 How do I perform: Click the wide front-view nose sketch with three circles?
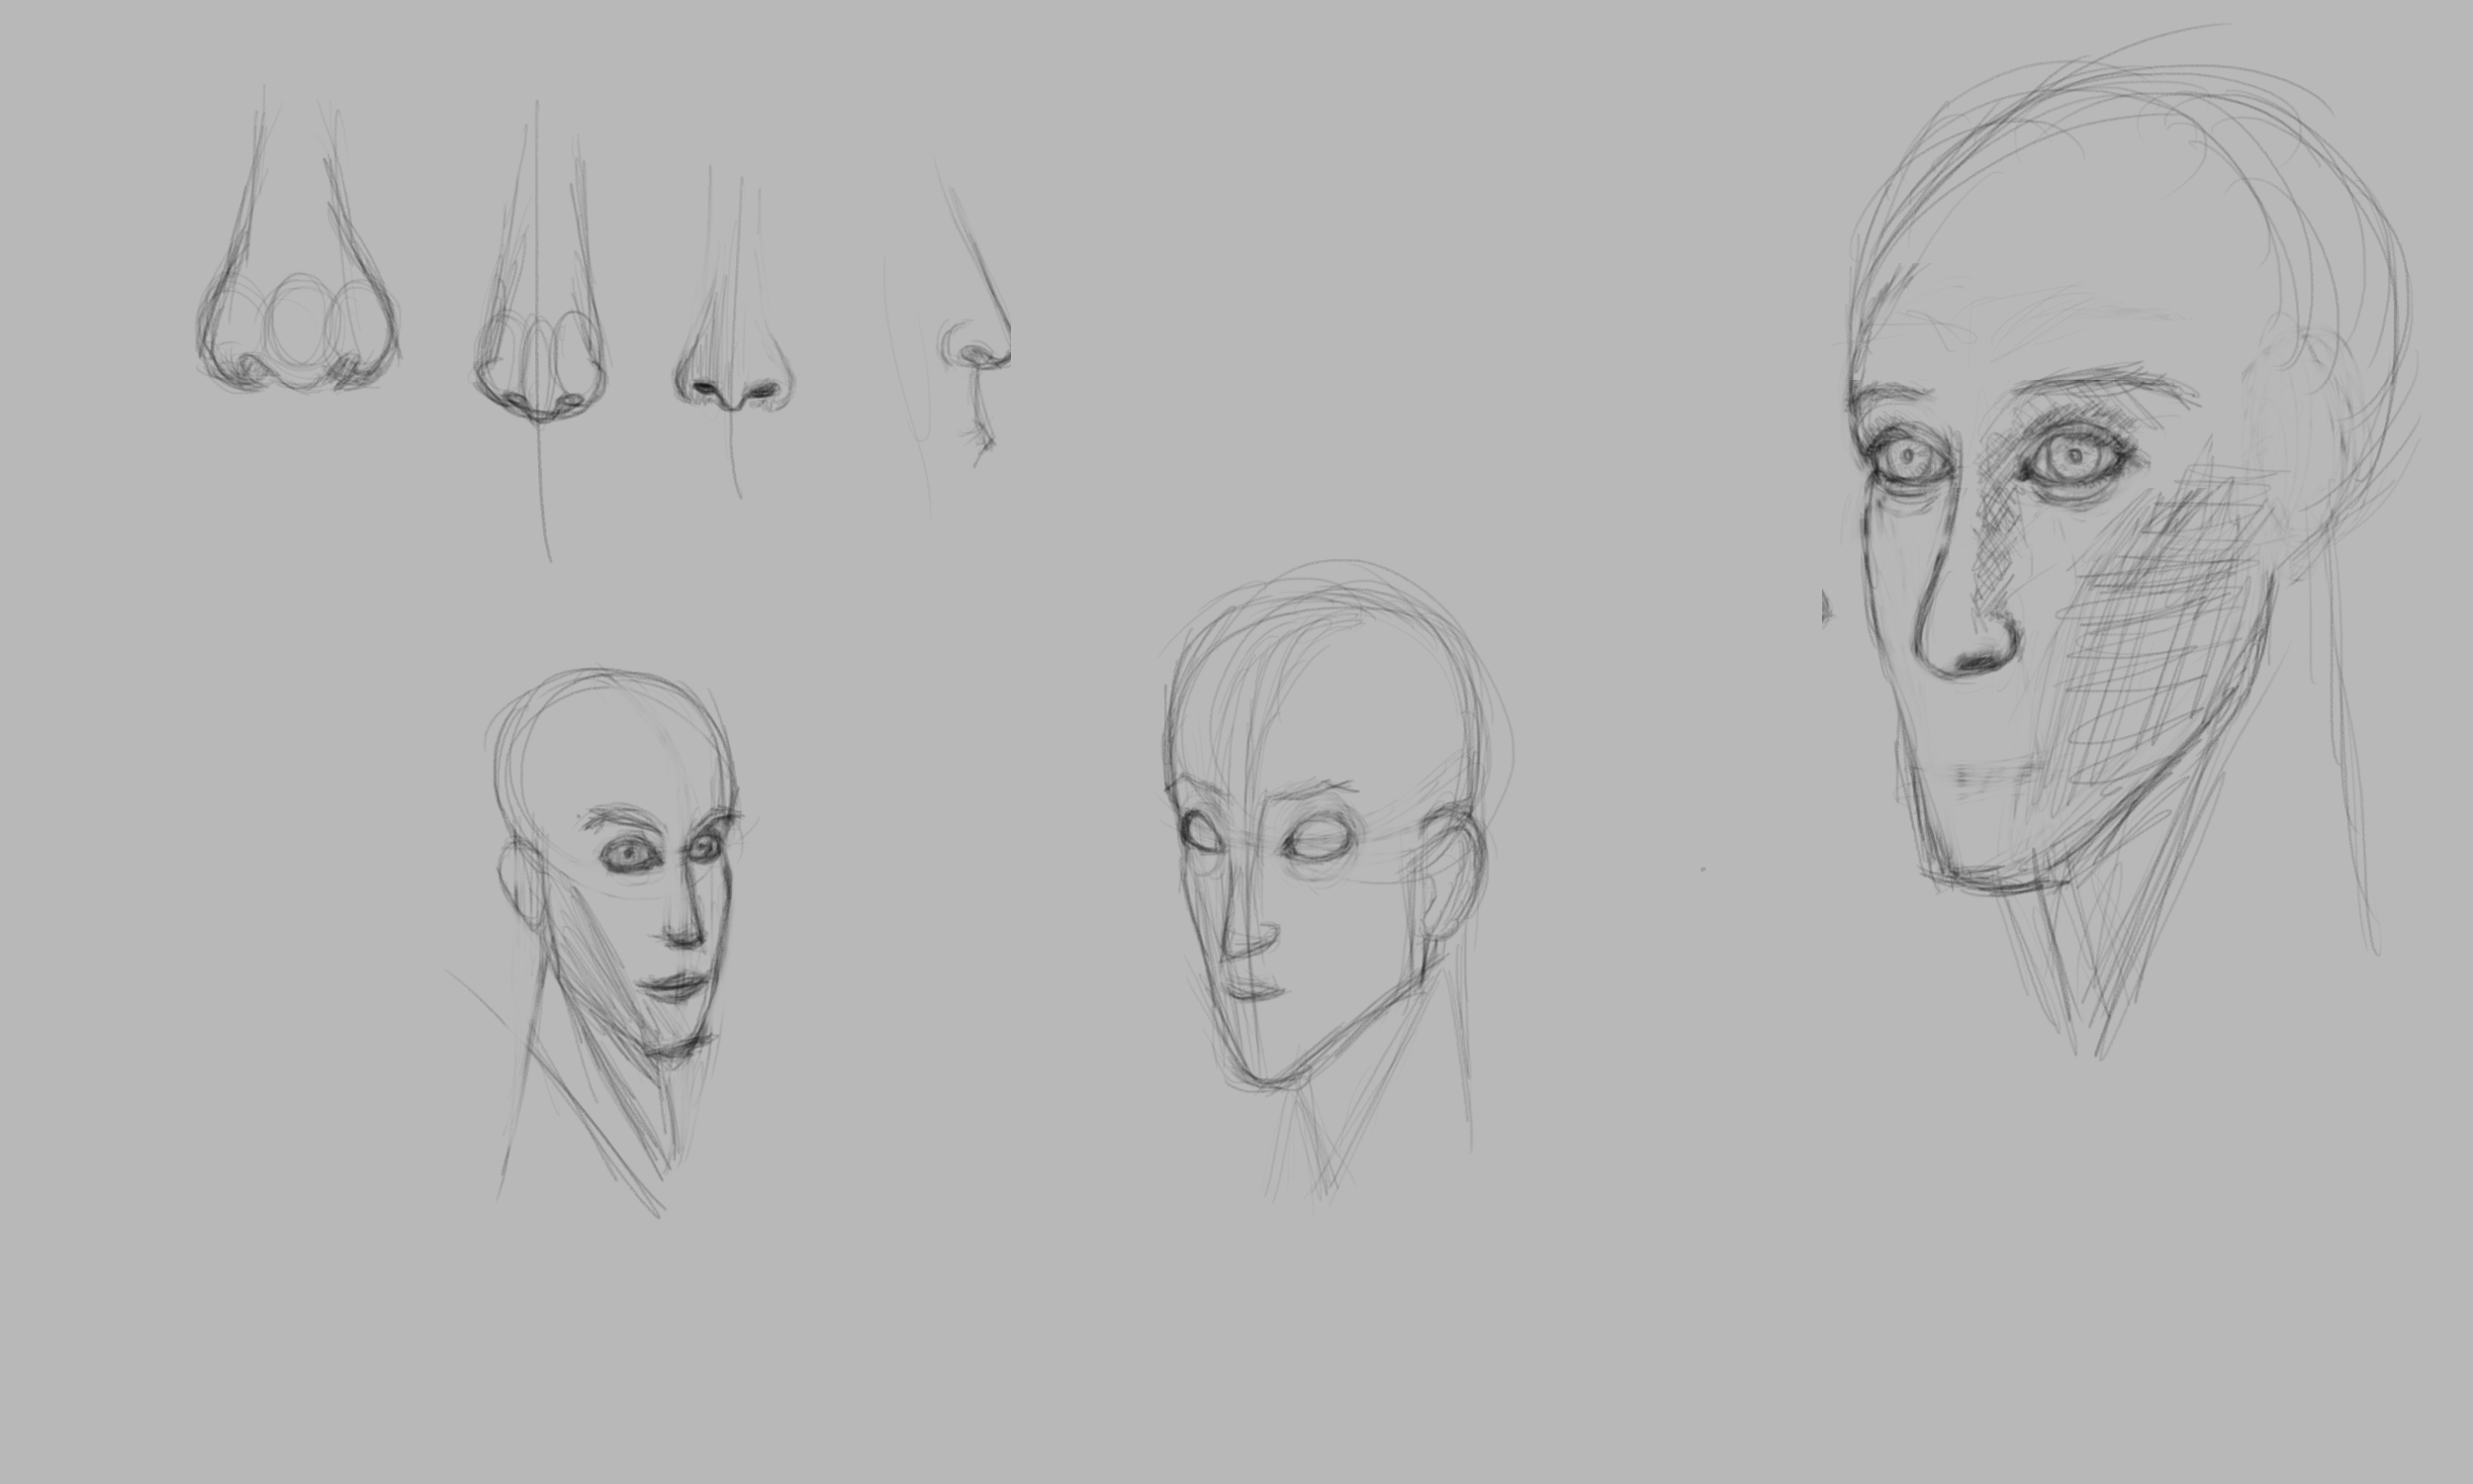pyautogui.click(x=298, y=240)
